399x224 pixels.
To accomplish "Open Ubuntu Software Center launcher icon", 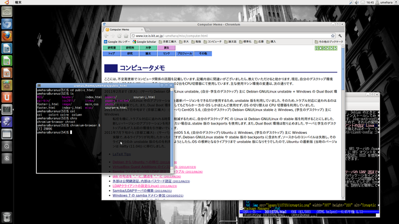I will tap(7, 85).
